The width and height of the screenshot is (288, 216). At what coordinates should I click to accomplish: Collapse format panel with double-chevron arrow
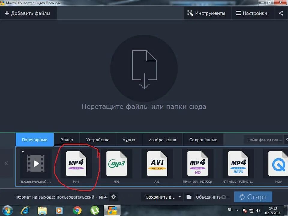(x=6, y=163)
